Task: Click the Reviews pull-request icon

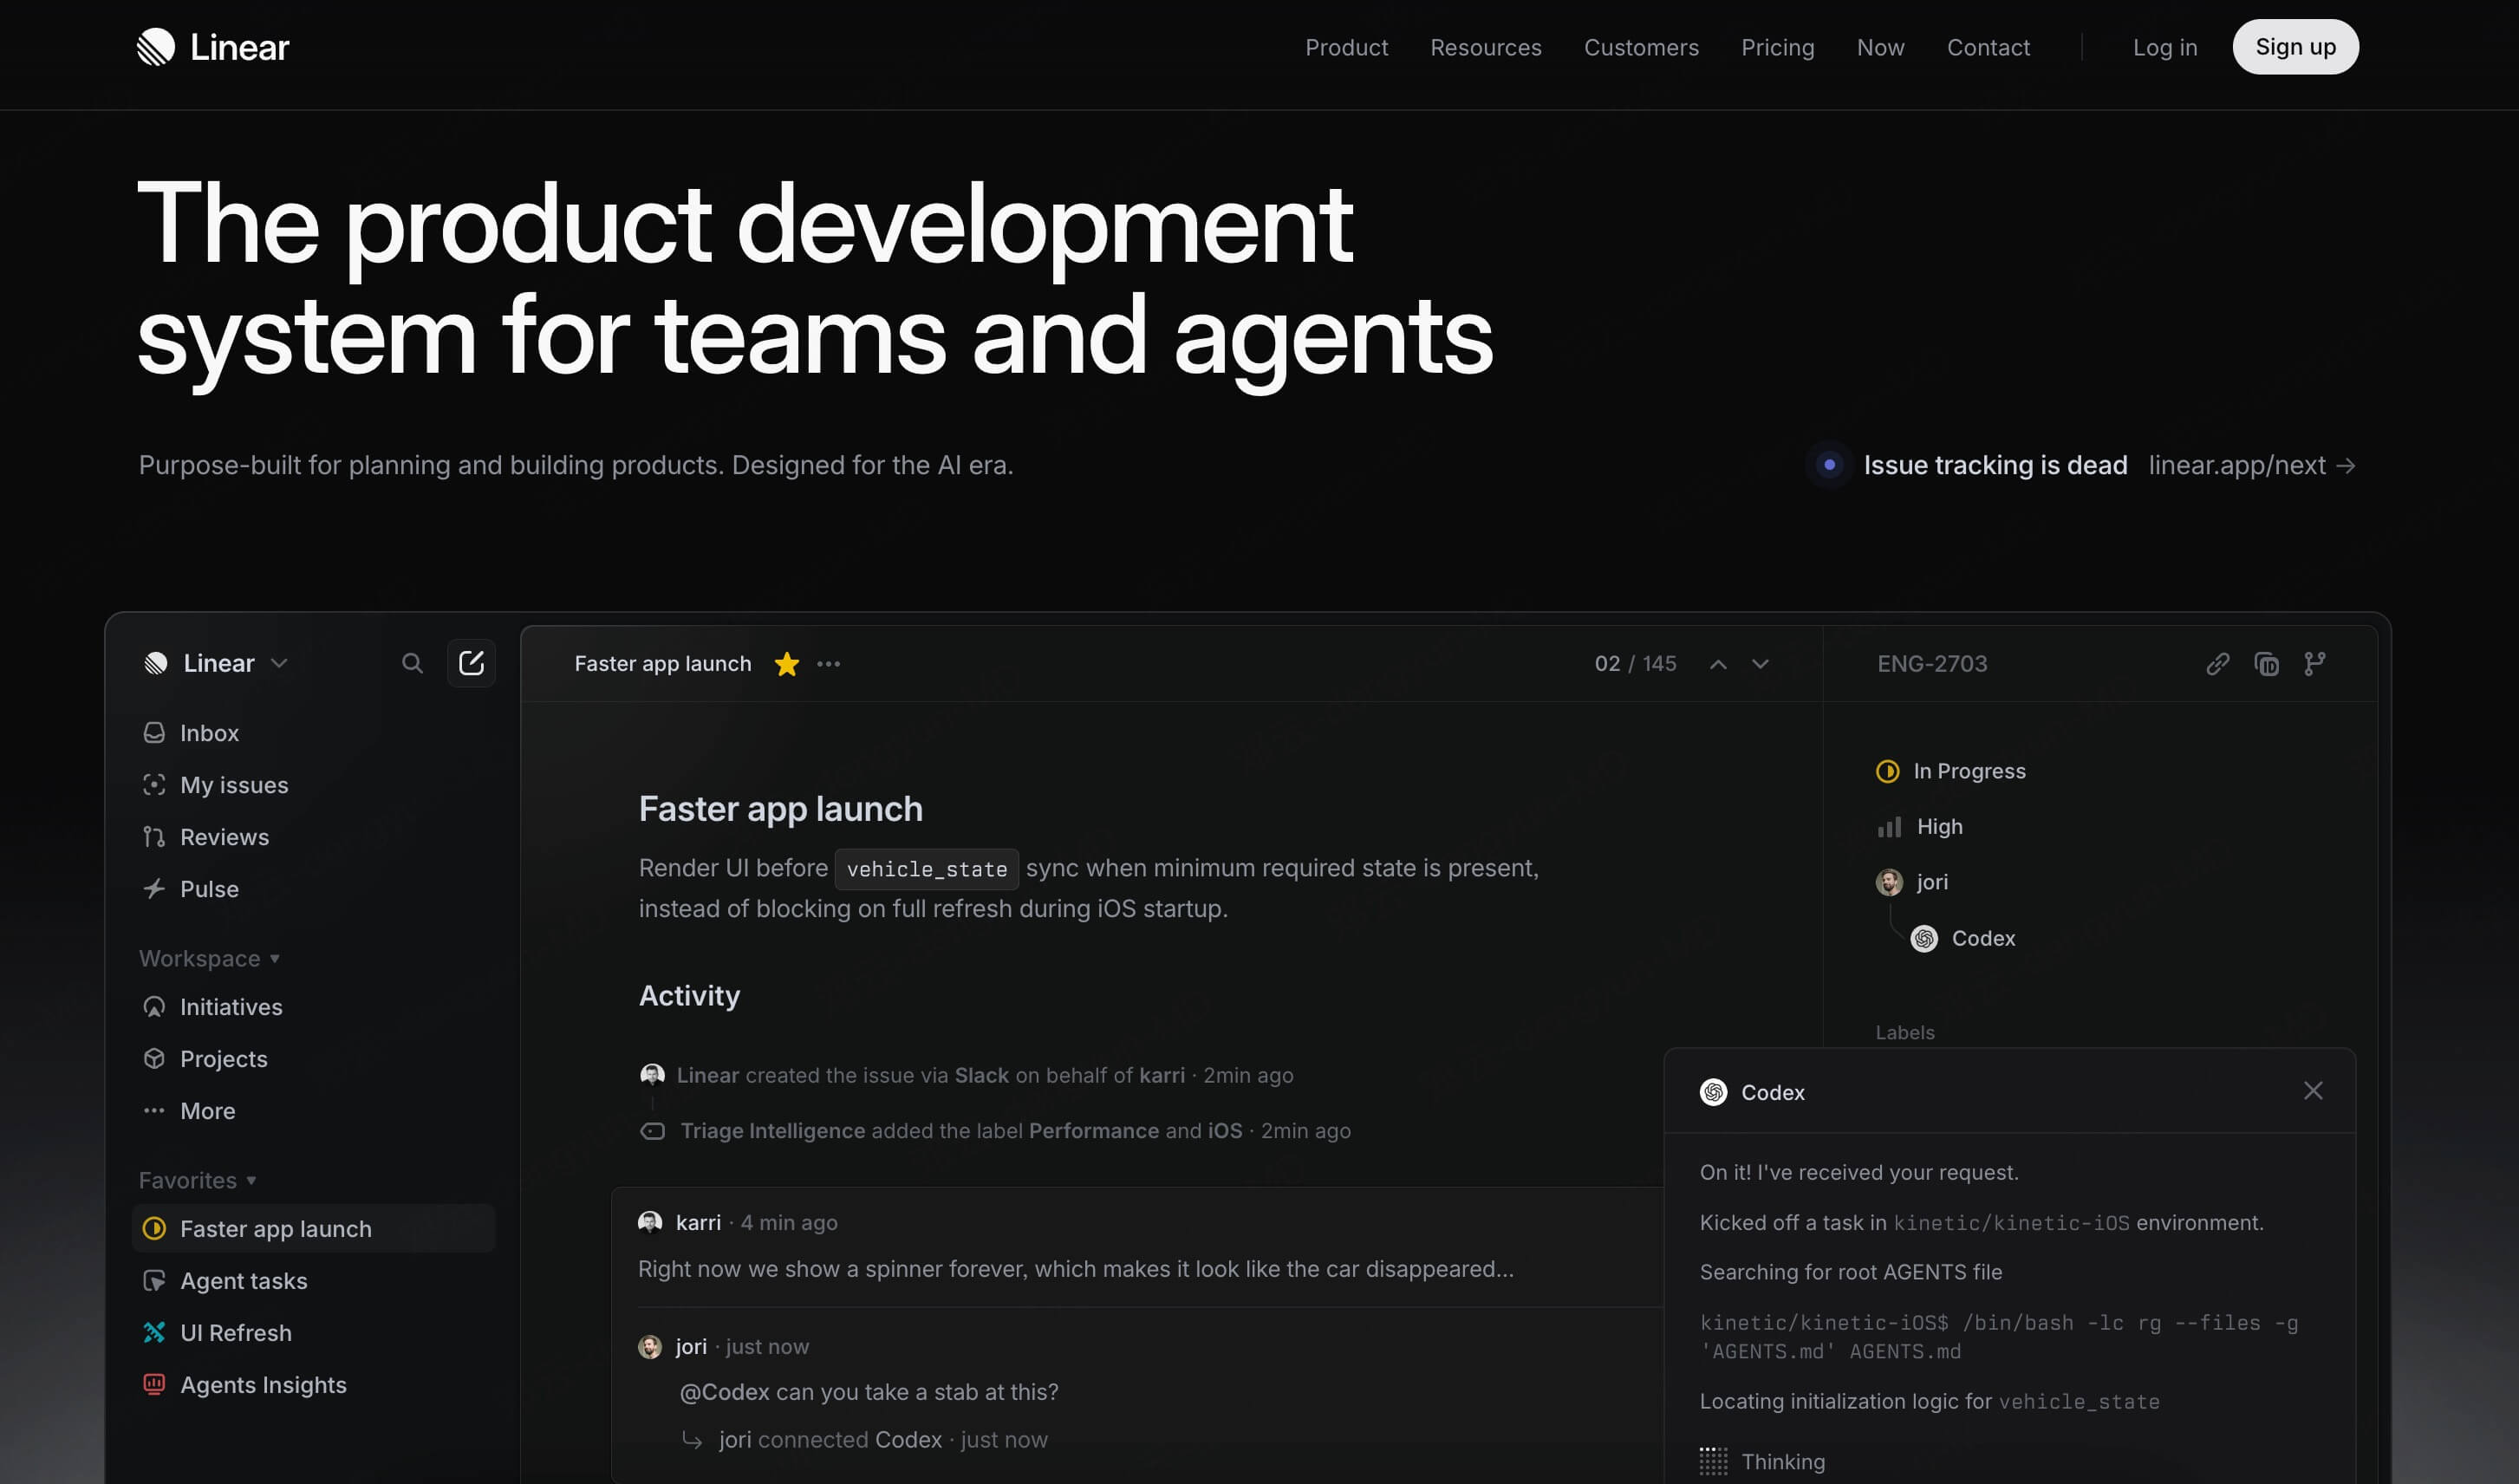Action: coord(154,837)
